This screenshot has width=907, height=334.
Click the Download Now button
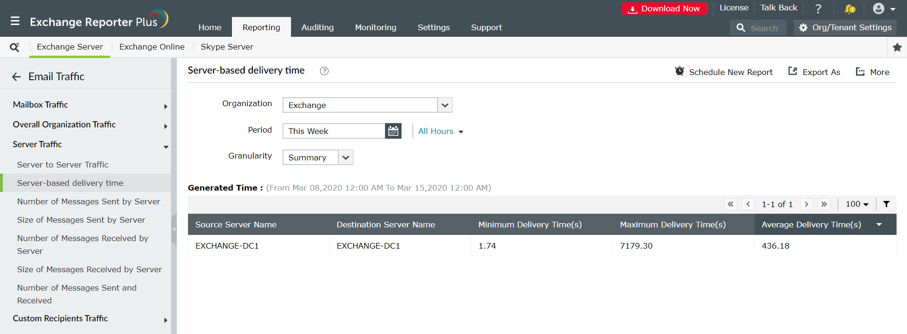point(664,8)
